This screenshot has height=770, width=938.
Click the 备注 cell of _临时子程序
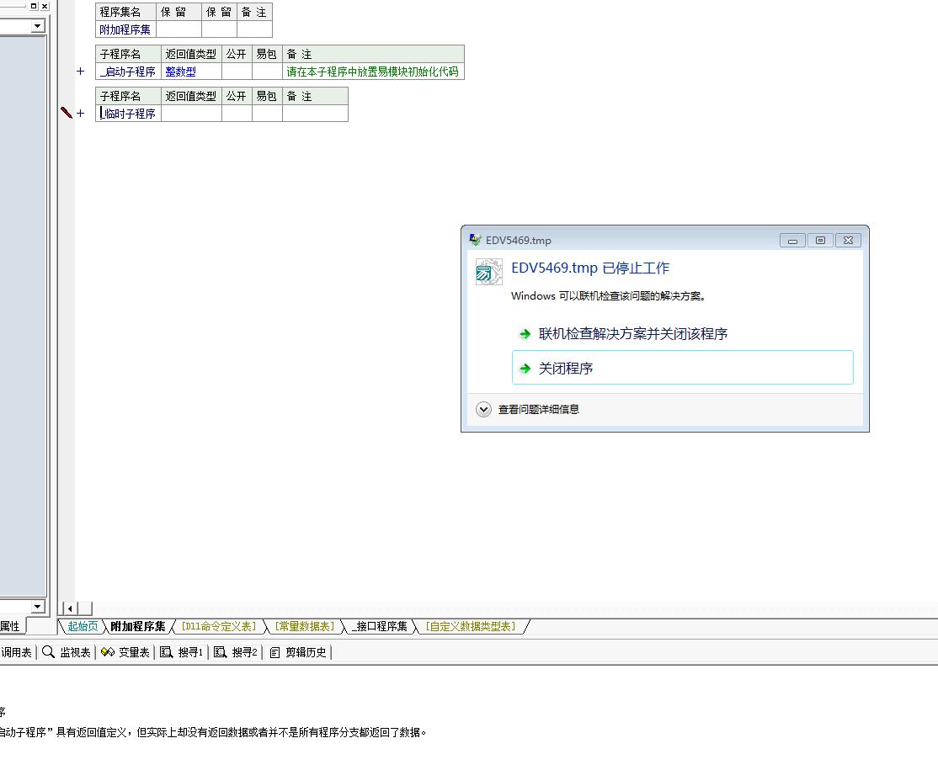pos(315,114)
